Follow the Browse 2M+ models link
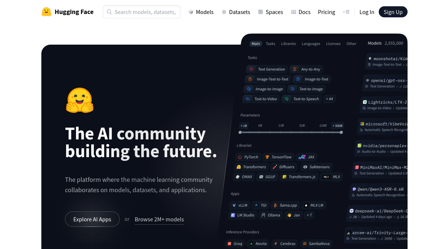 159,219
